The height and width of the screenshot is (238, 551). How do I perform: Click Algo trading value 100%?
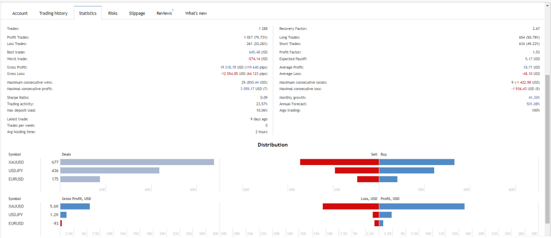pos(536,110)
